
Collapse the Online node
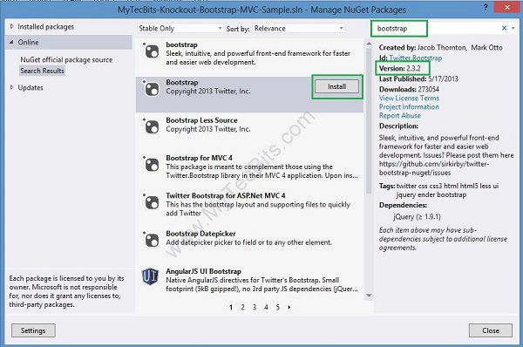click(x=11, y=42)
